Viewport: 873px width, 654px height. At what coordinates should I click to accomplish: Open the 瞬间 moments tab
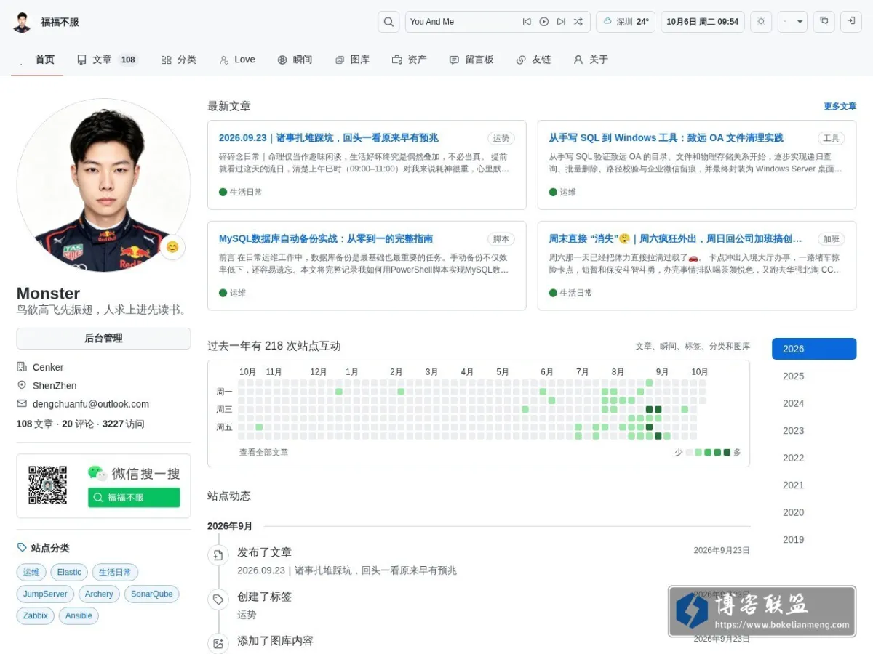295,60
